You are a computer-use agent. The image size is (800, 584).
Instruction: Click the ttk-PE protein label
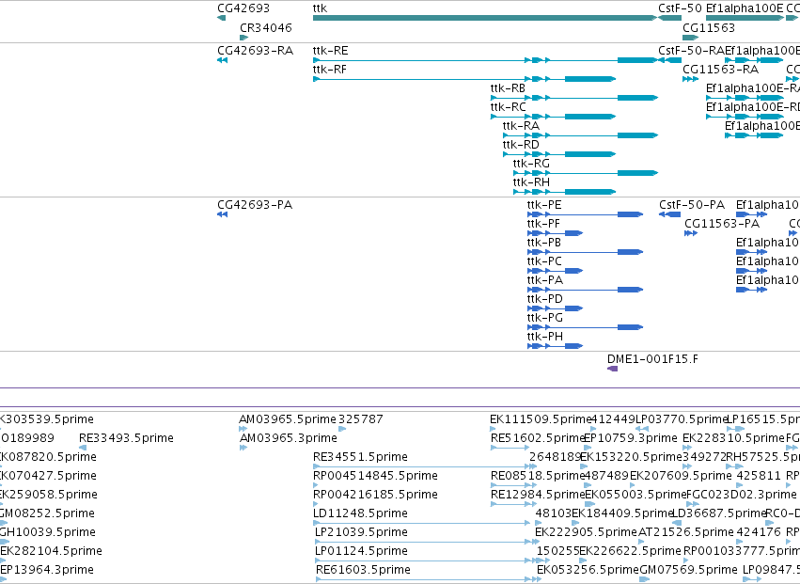click(x=544, y=205)
